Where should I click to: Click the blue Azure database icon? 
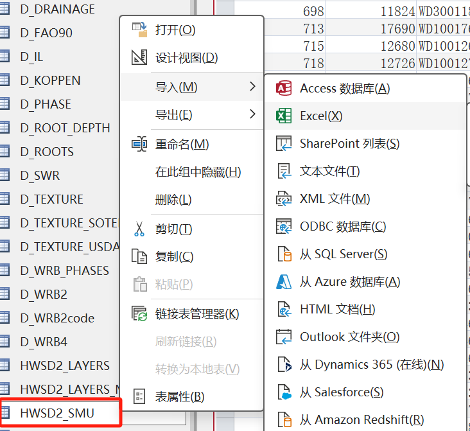pos(284,281)
